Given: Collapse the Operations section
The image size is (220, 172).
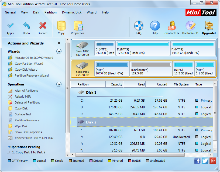Looking at the screenshot, I should click(59, 84).
